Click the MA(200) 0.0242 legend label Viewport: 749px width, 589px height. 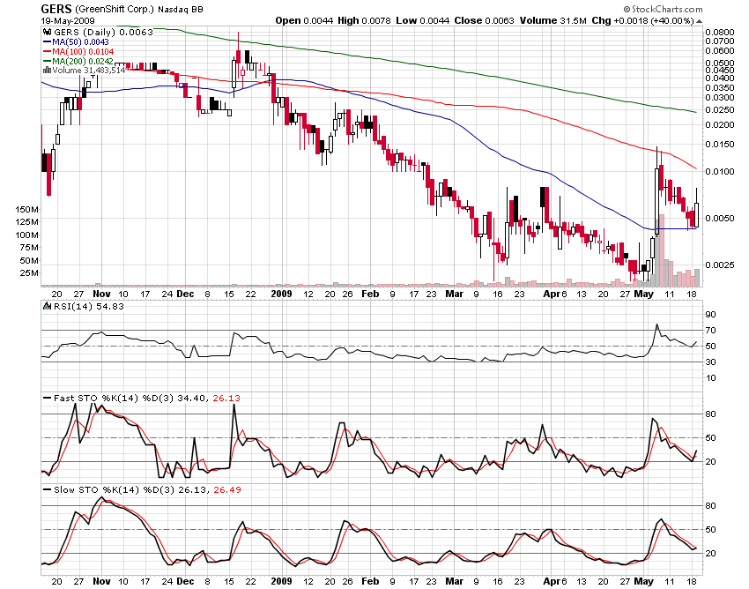(83, 61)
